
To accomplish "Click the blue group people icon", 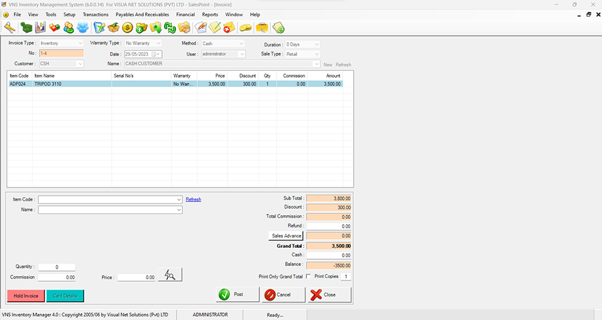I will tap(82, 28).
